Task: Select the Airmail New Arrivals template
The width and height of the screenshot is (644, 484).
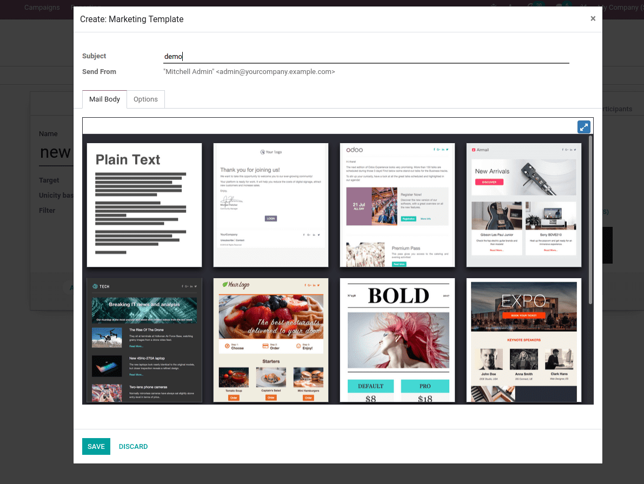Action: (x=523, y=205)
